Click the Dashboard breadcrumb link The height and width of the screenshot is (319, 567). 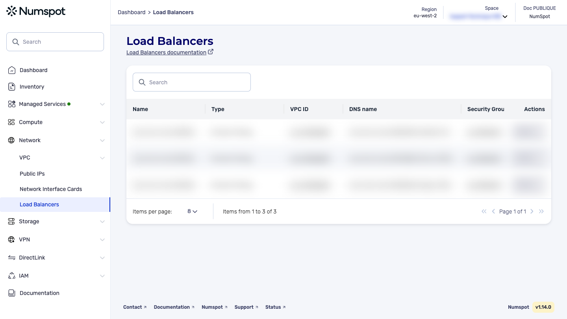[132, 12]
